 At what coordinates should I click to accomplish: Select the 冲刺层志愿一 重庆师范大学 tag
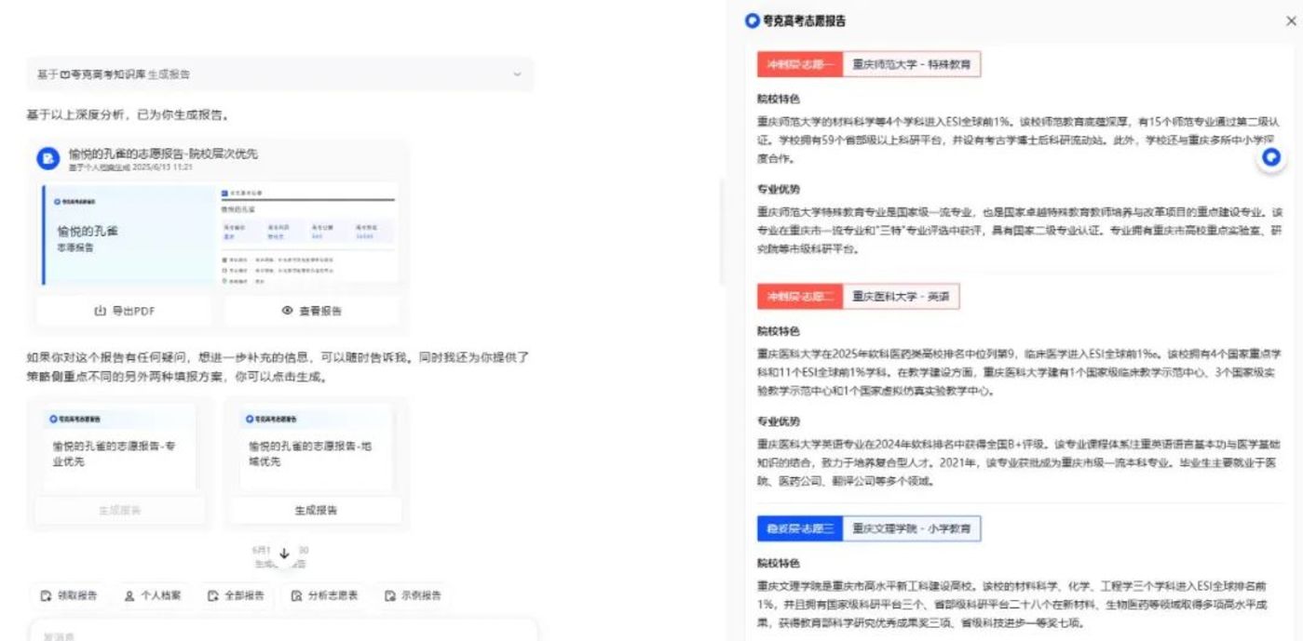coord(868,65)
